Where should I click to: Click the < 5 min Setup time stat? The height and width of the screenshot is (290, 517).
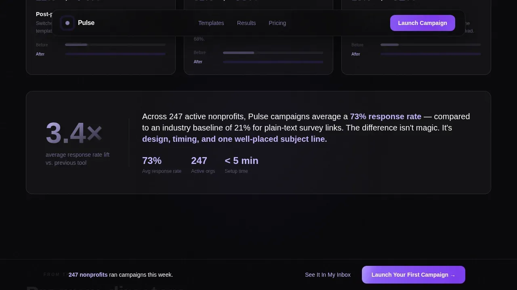242,165
